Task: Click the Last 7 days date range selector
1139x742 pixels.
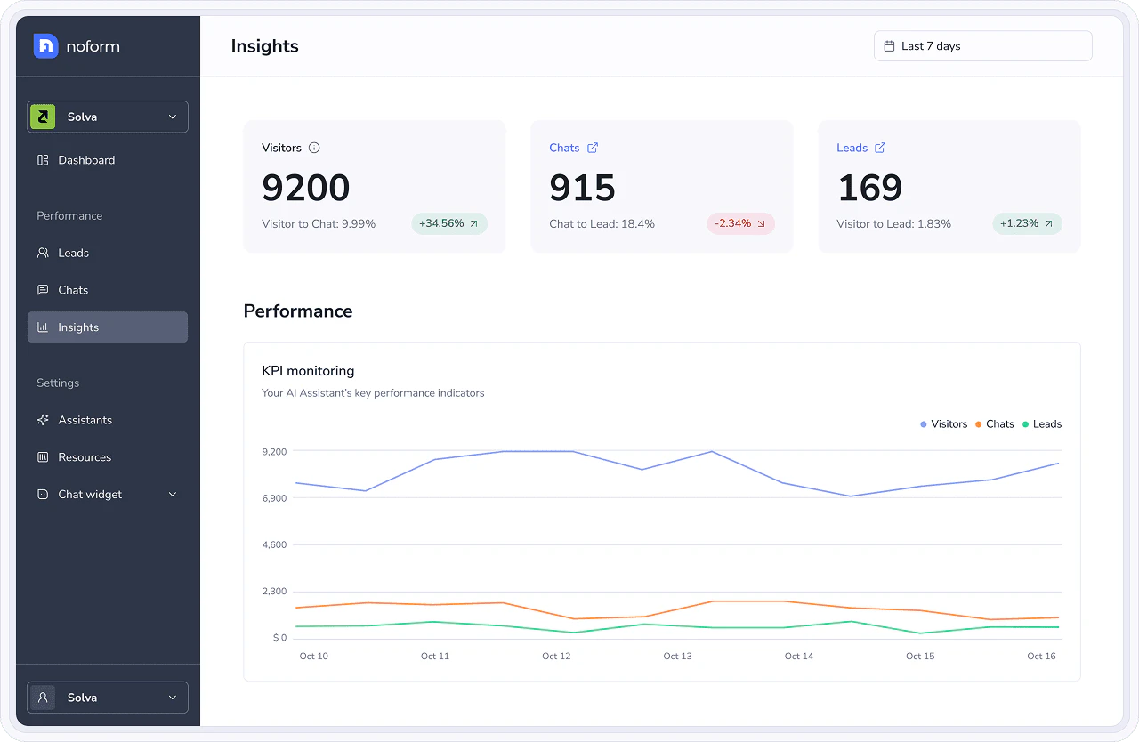Action: pos(982,45)
